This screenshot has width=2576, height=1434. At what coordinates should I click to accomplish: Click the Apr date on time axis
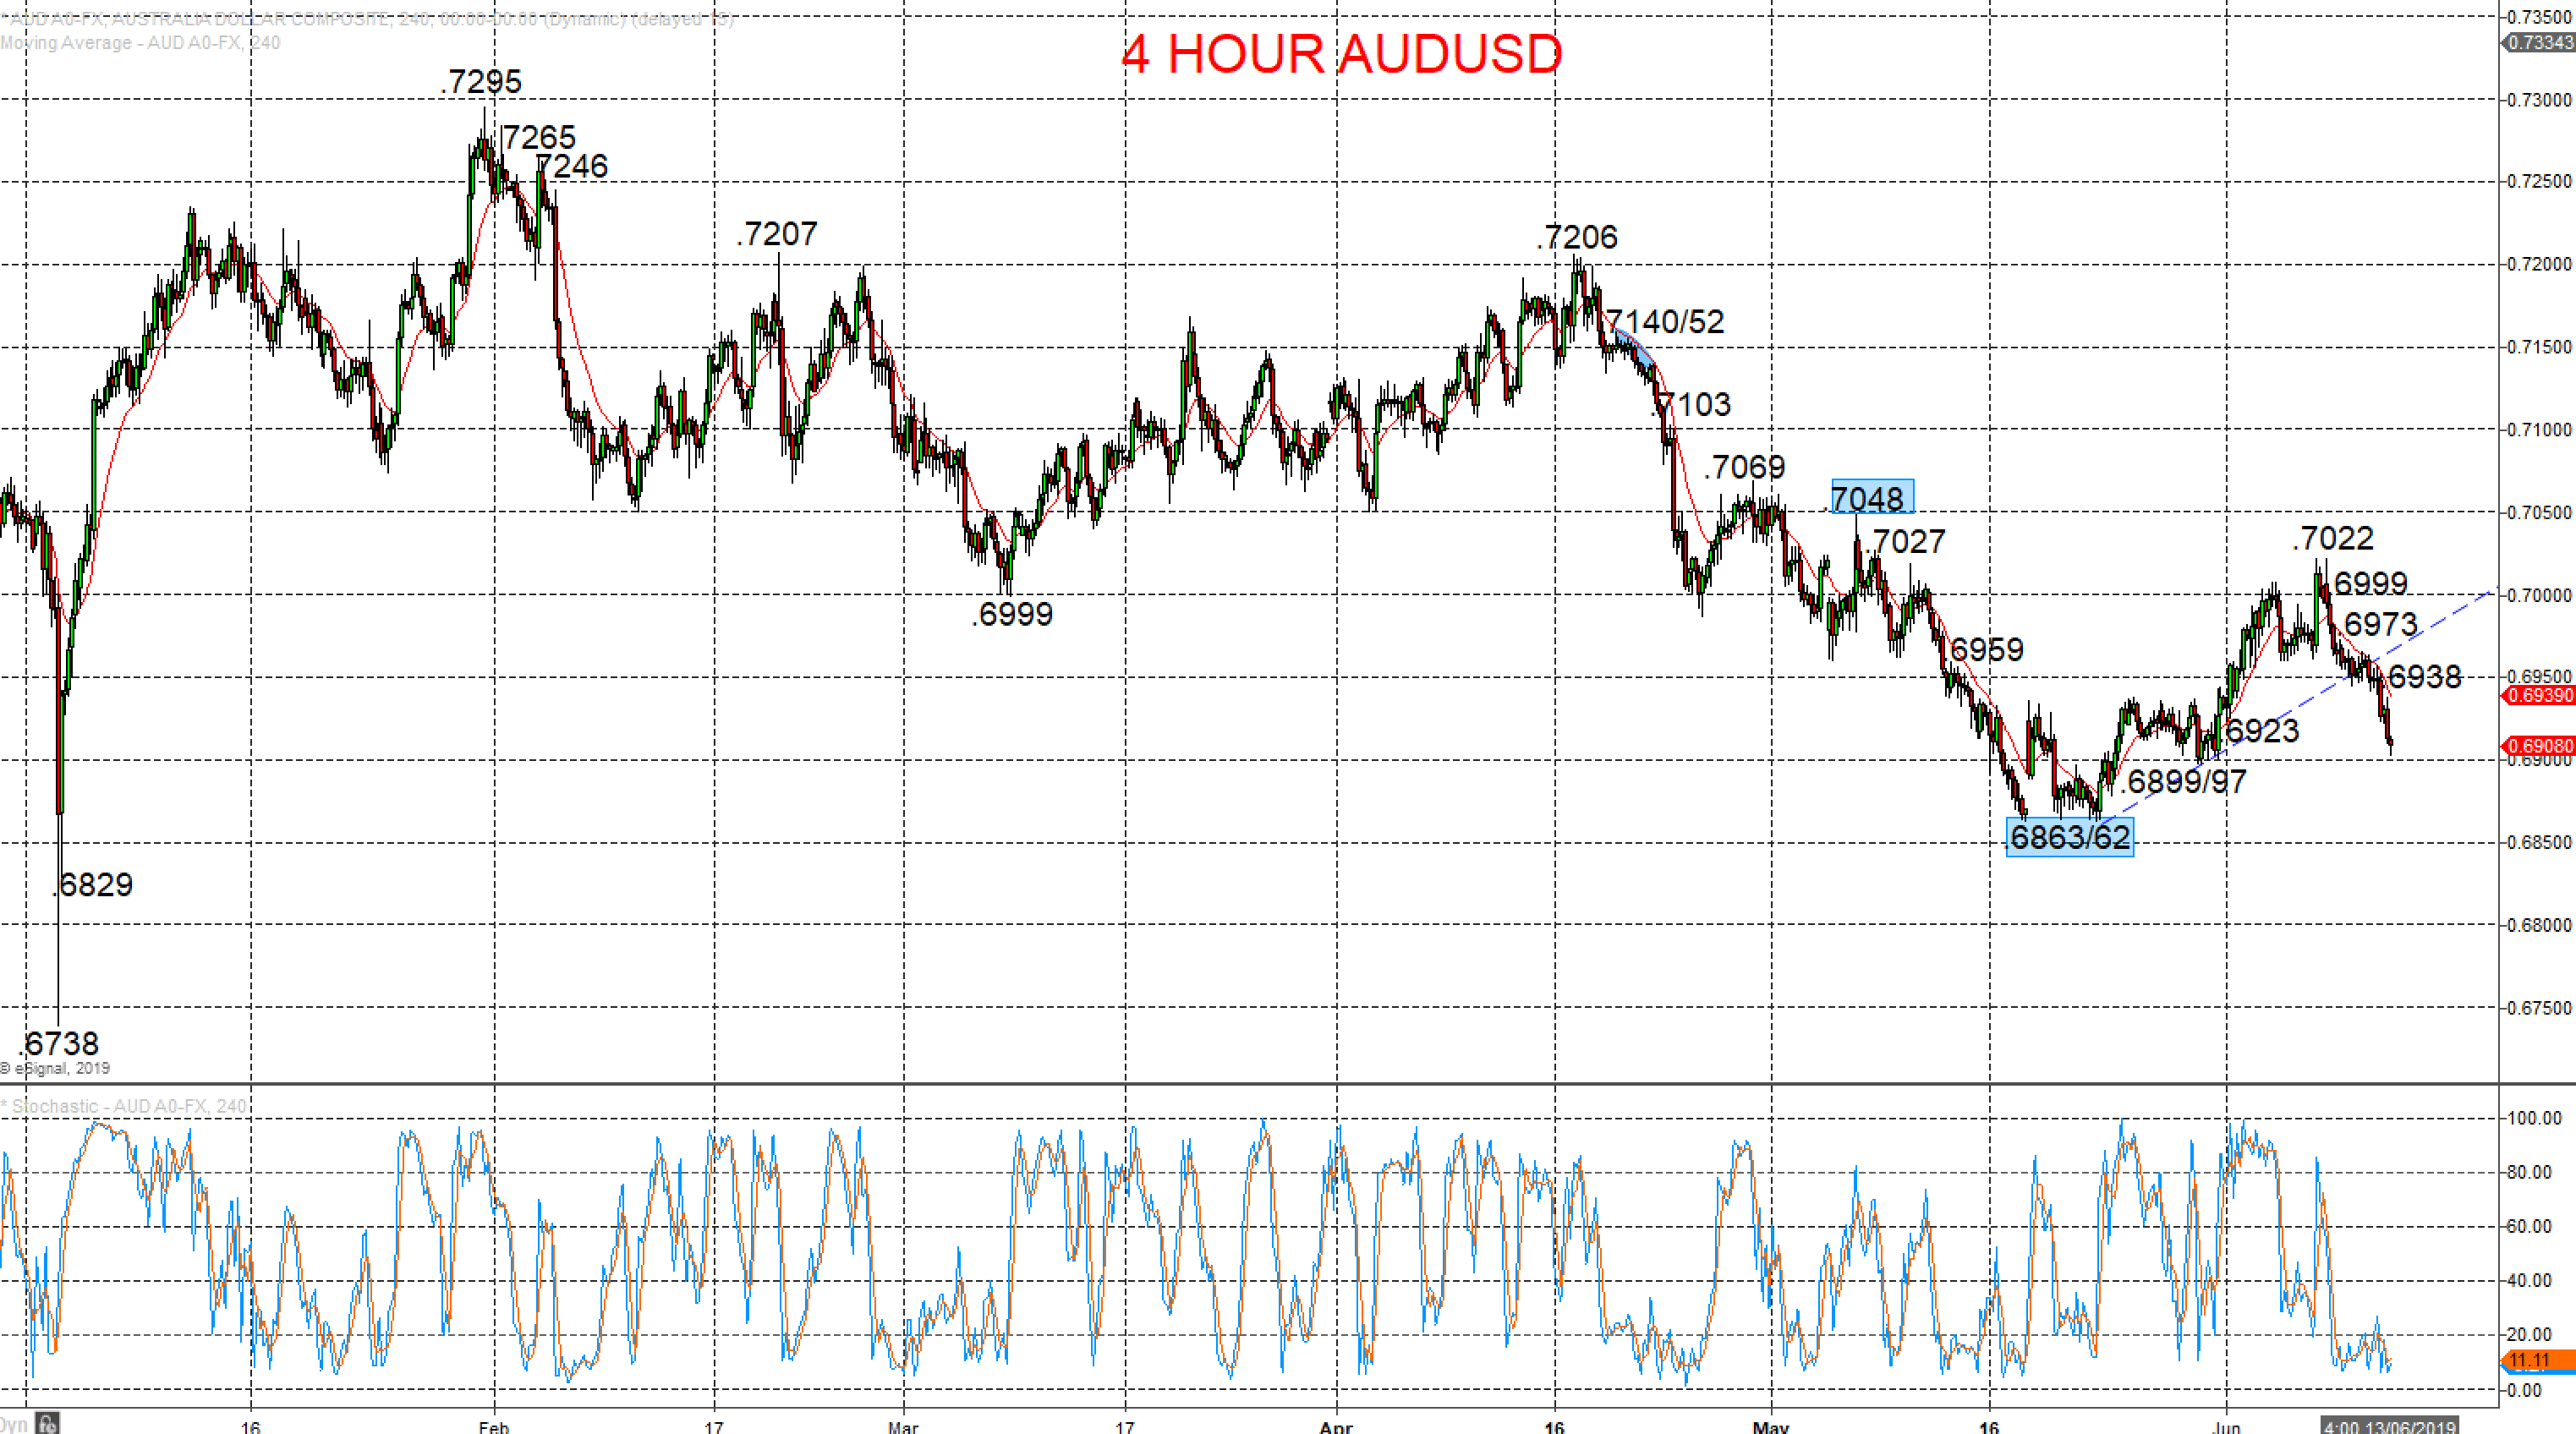pyautogui.click(x=1336, y=1426)
